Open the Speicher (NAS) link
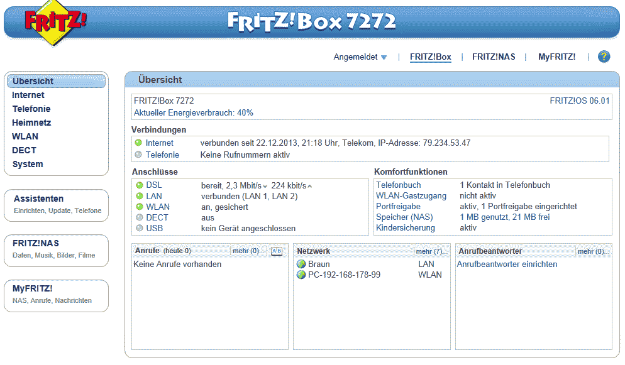The width and height of the screenshot is (625, 365). (404, 217)
